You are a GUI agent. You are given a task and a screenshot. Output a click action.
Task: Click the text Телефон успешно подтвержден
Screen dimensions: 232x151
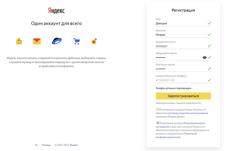(x=173, y=88)
